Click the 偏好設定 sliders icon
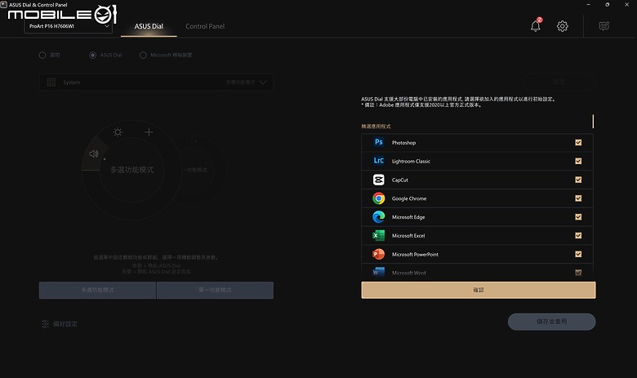 pos(45,323)
